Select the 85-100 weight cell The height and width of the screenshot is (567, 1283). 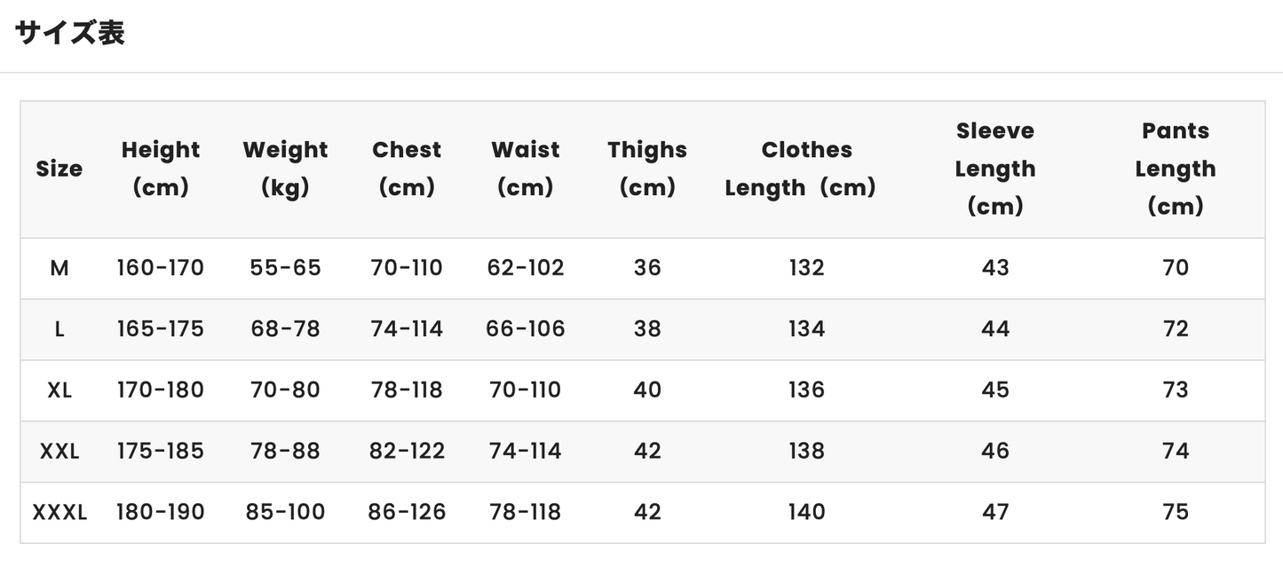(x=286, y=513)
